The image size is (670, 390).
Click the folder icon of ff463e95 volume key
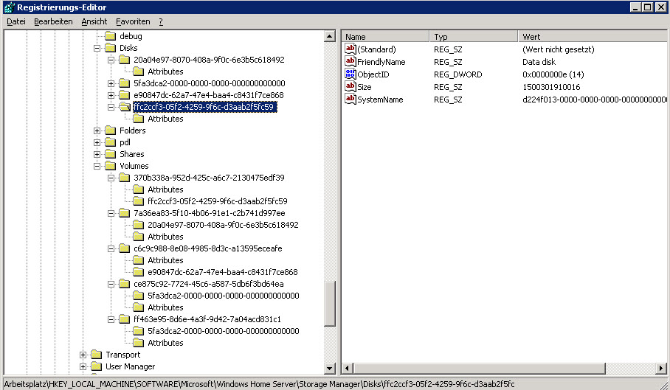click(125, 319)
